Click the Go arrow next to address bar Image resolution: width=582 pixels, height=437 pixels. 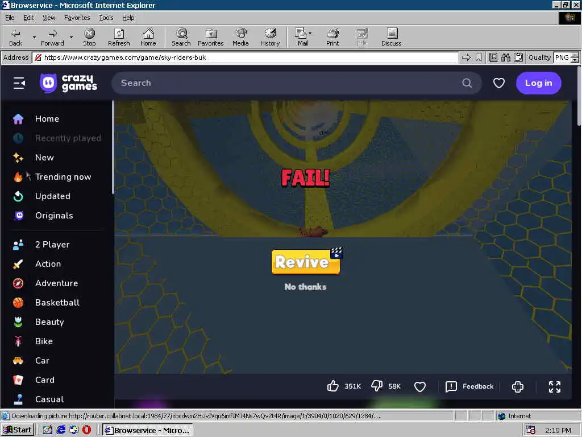466,57
